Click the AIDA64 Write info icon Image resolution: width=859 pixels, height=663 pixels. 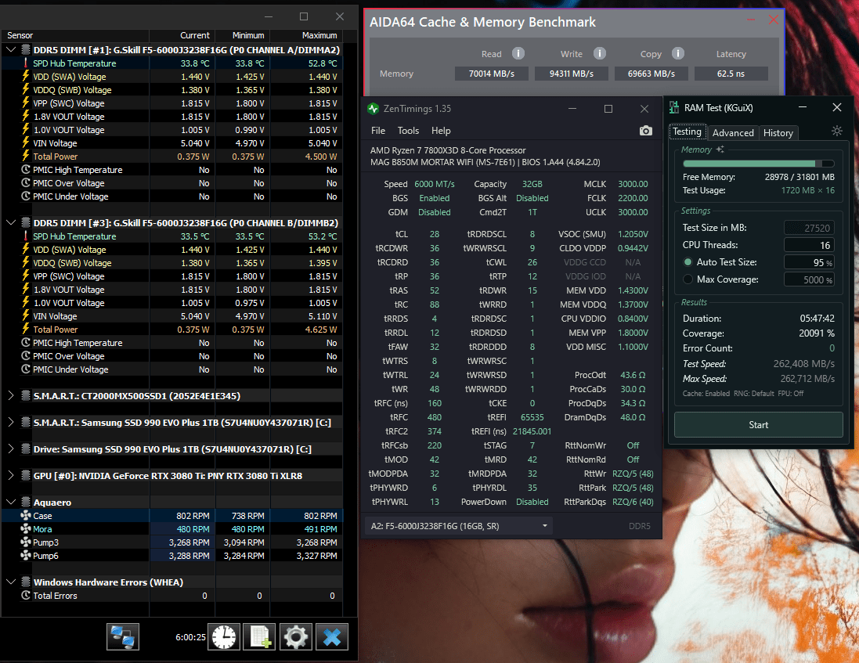[600, 53]
